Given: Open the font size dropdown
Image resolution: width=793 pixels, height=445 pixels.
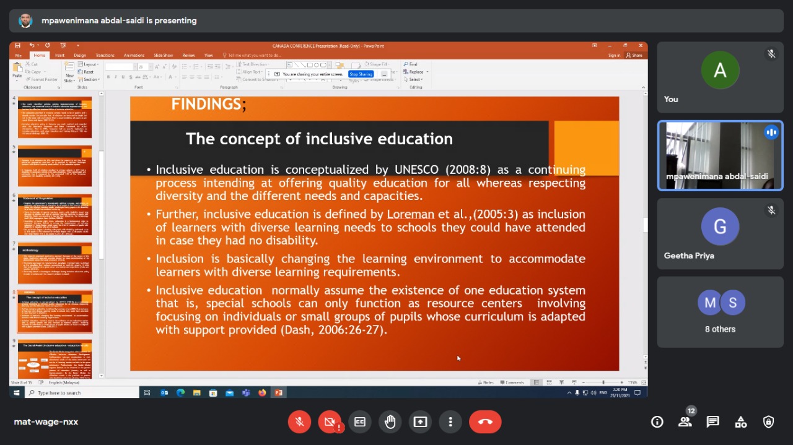Looking at the screenshot, I should point(150,67).
